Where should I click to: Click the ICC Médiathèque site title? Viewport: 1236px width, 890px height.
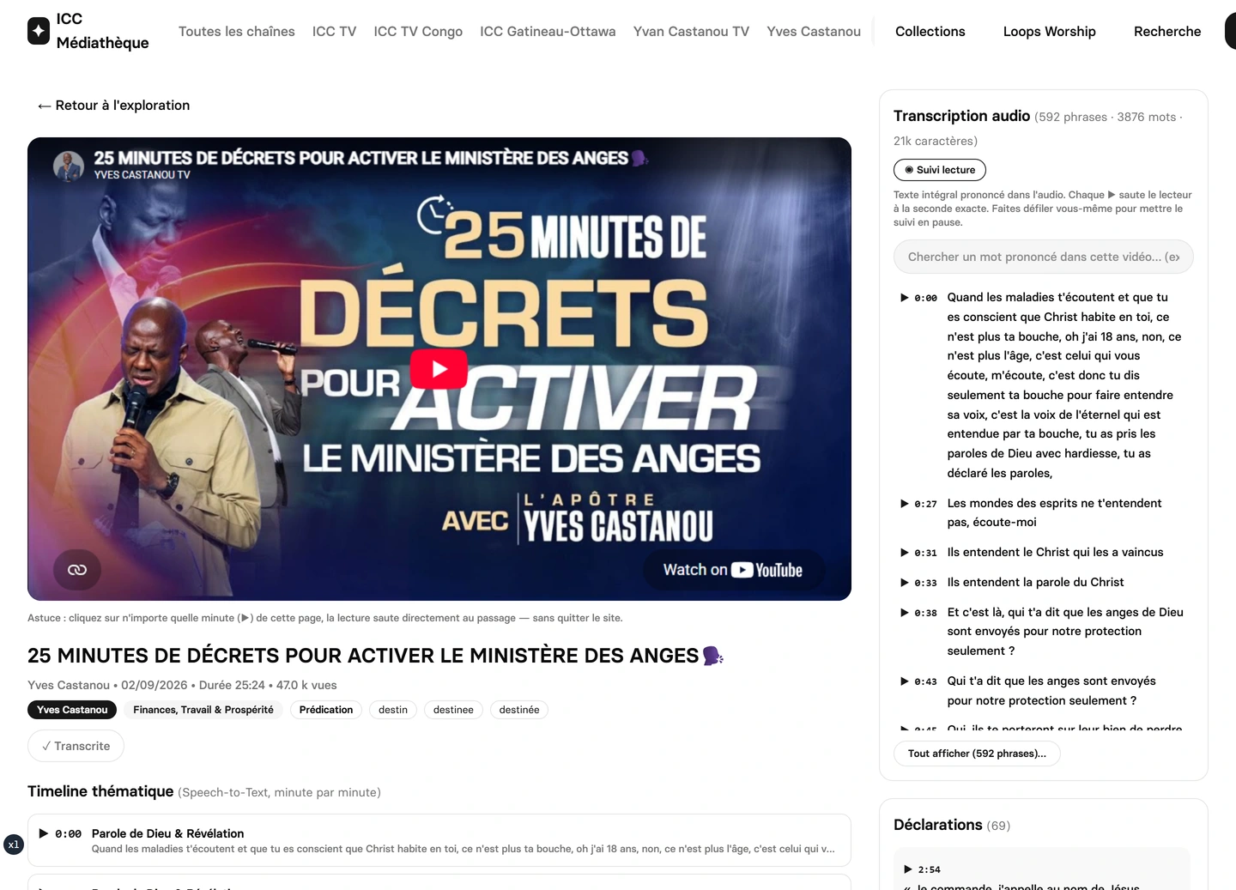click(103, 31)
